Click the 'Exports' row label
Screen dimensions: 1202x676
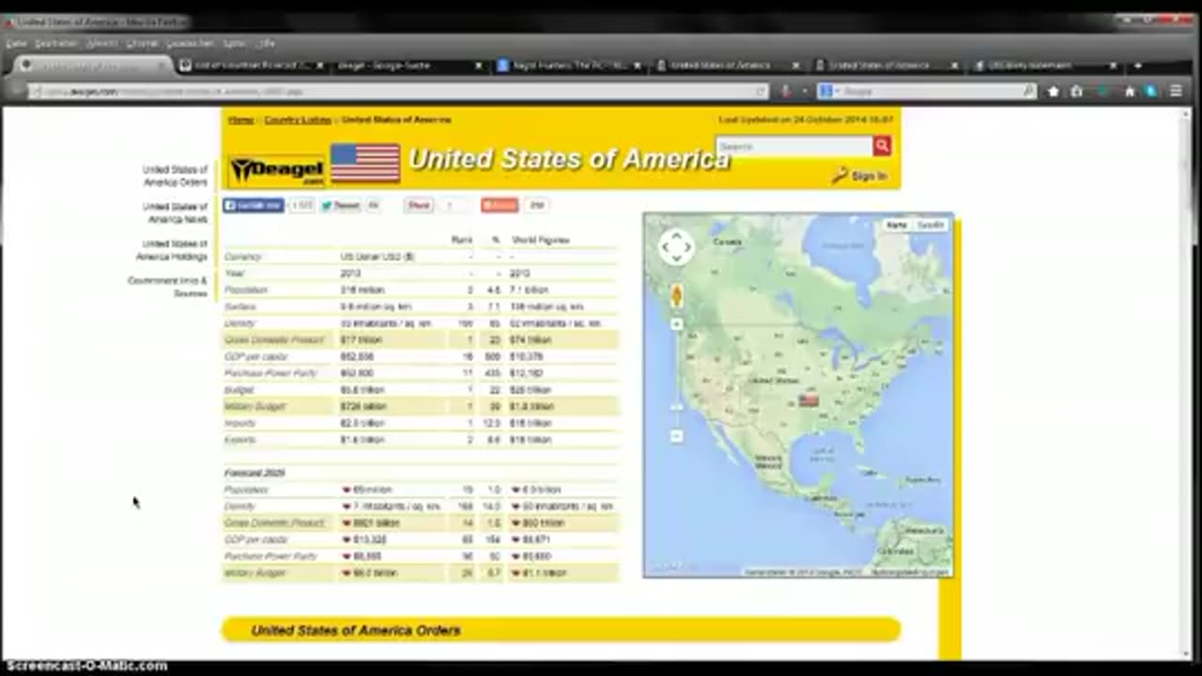[x=239, y=439]
